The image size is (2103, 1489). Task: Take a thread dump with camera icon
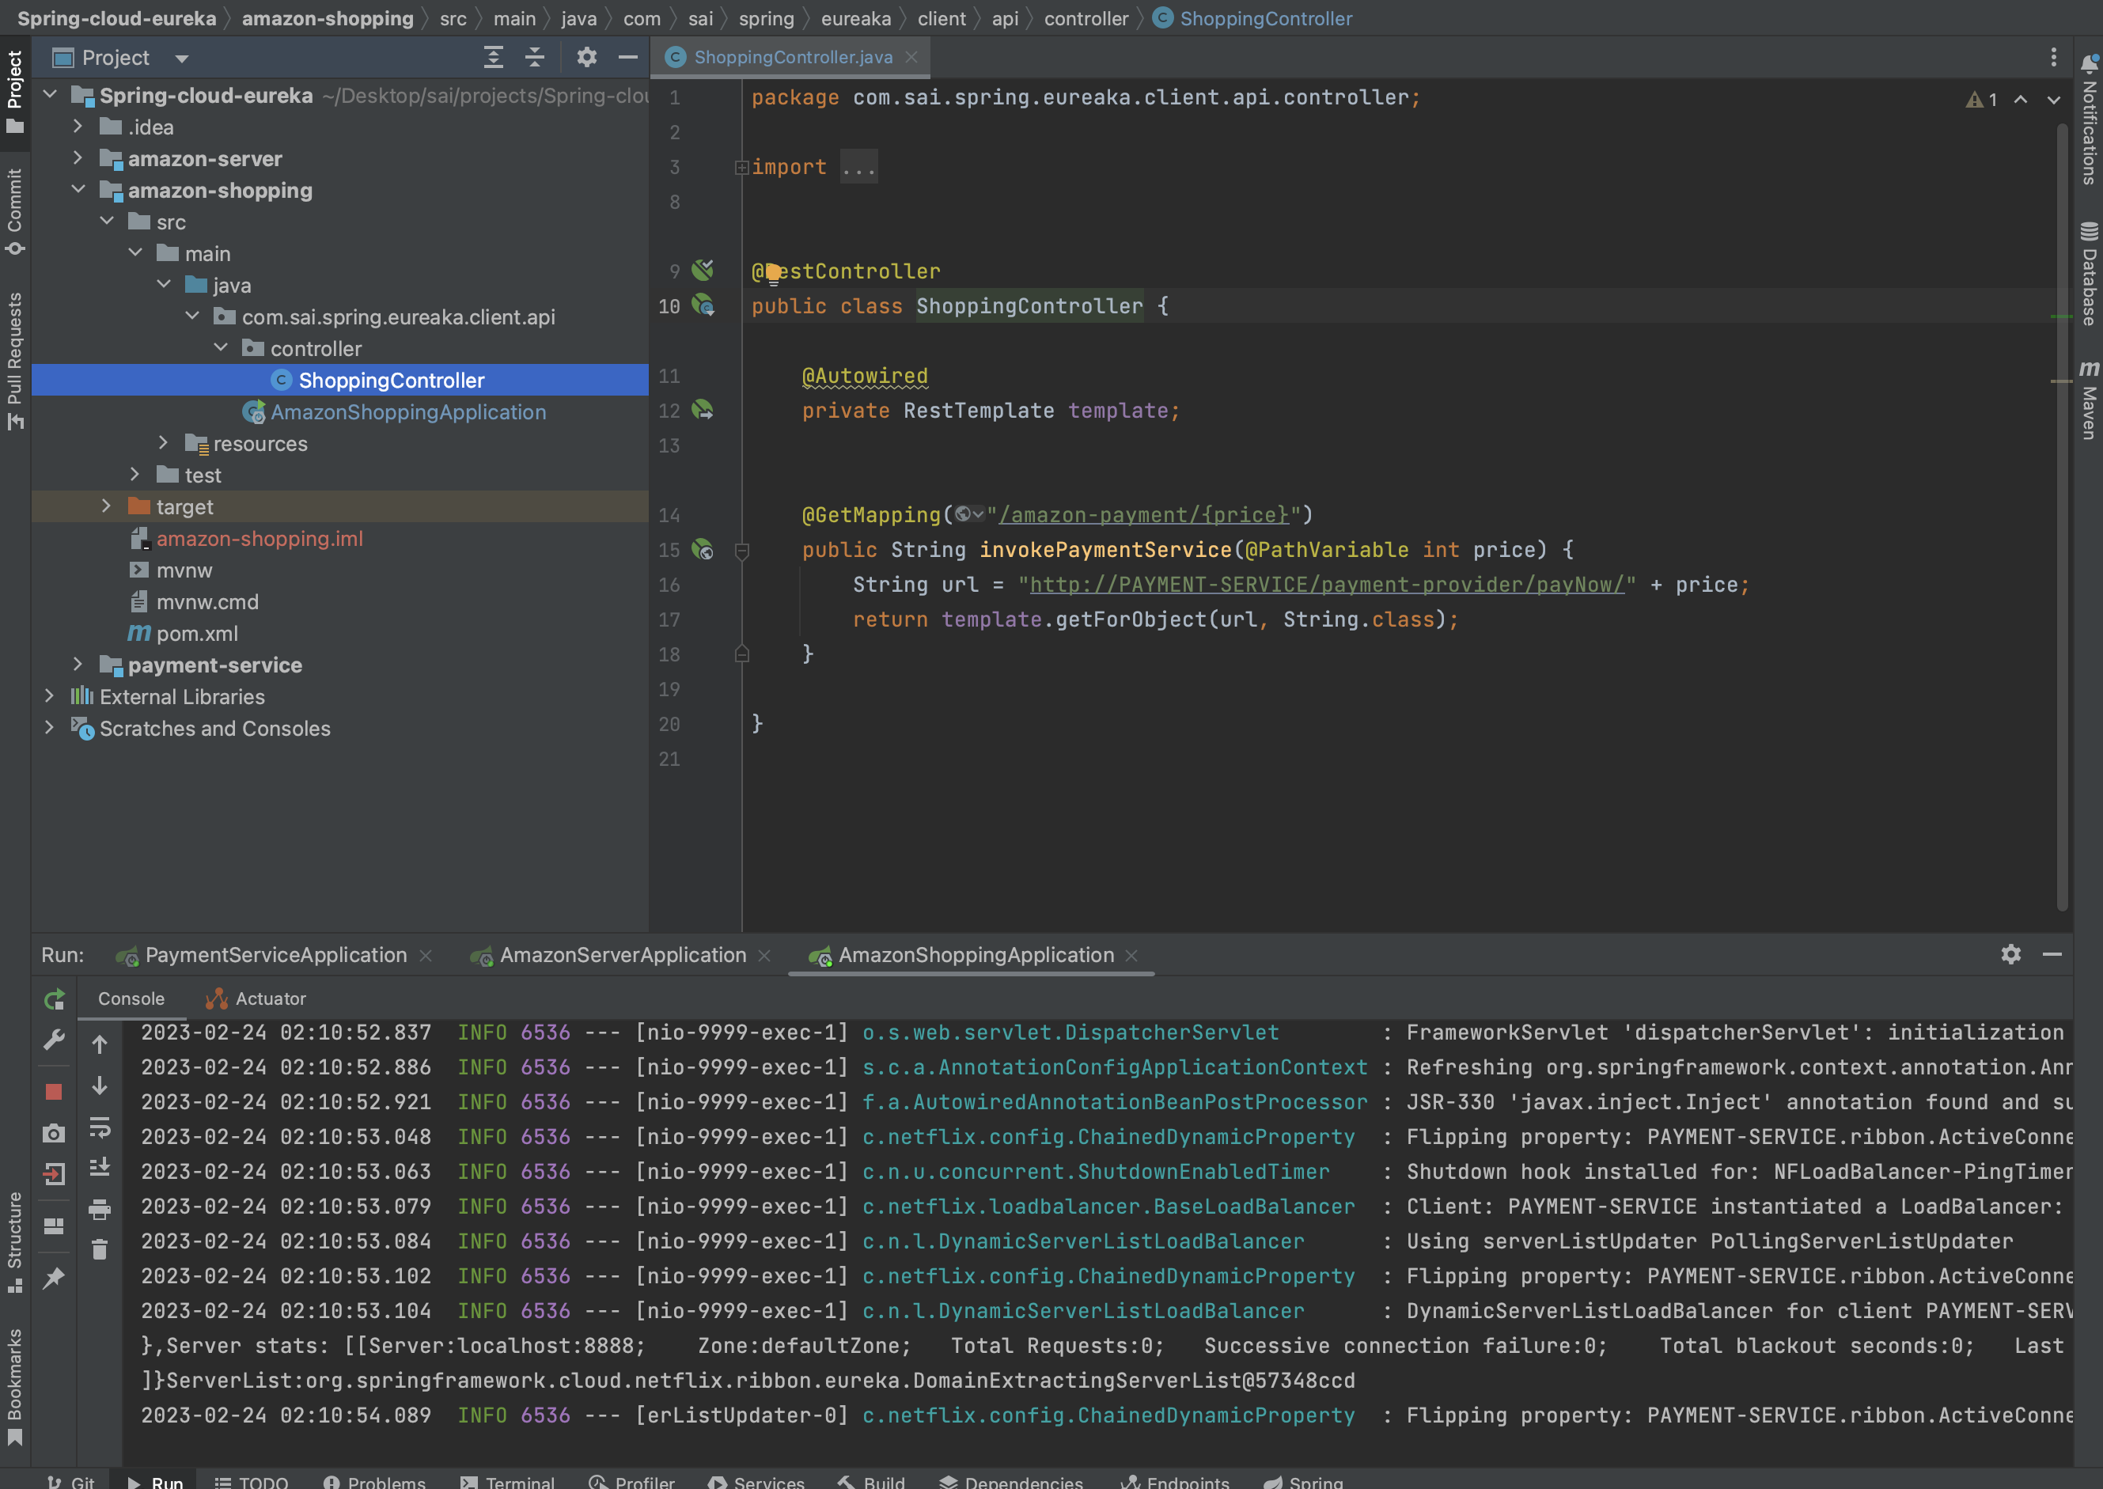pyautogui.click(x=53, y=1133)
